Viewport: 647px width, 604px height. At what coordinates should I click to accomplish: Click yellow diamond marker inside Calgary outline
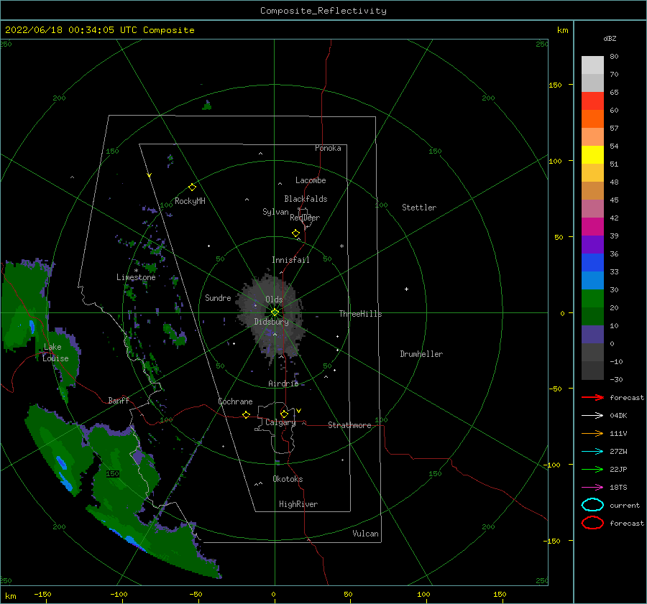click(284, 414)
